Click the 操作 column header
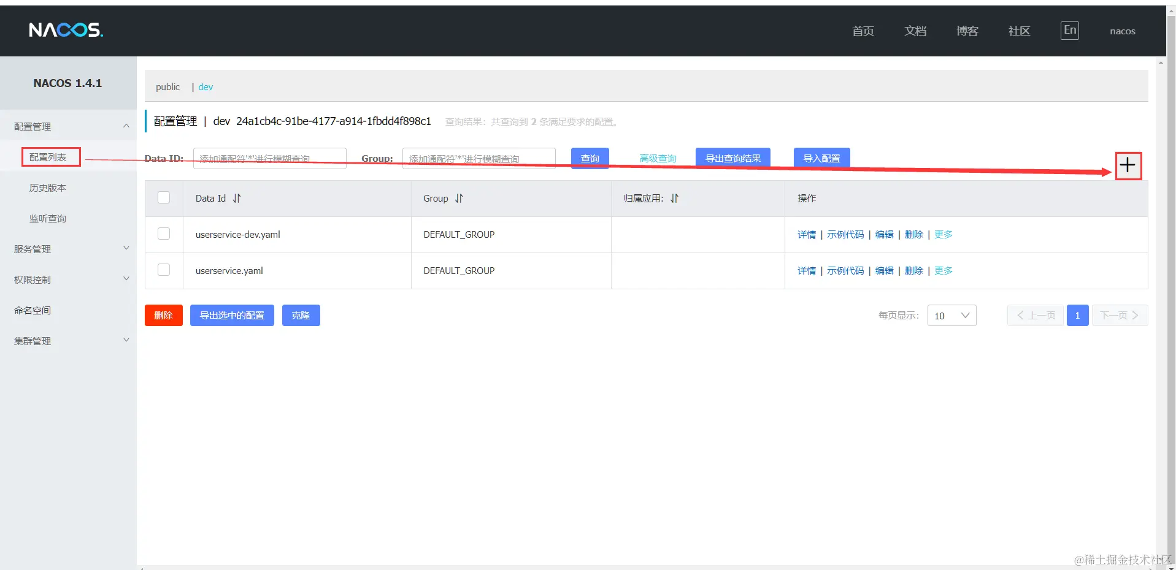Image resolution: width=1176 pixels, height=570 pixels. point(807,199)
